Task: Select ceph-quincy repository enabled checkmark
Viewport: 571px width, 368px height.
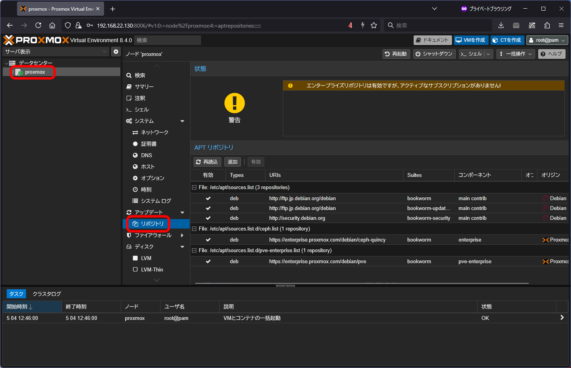Action: coord(208,240)
